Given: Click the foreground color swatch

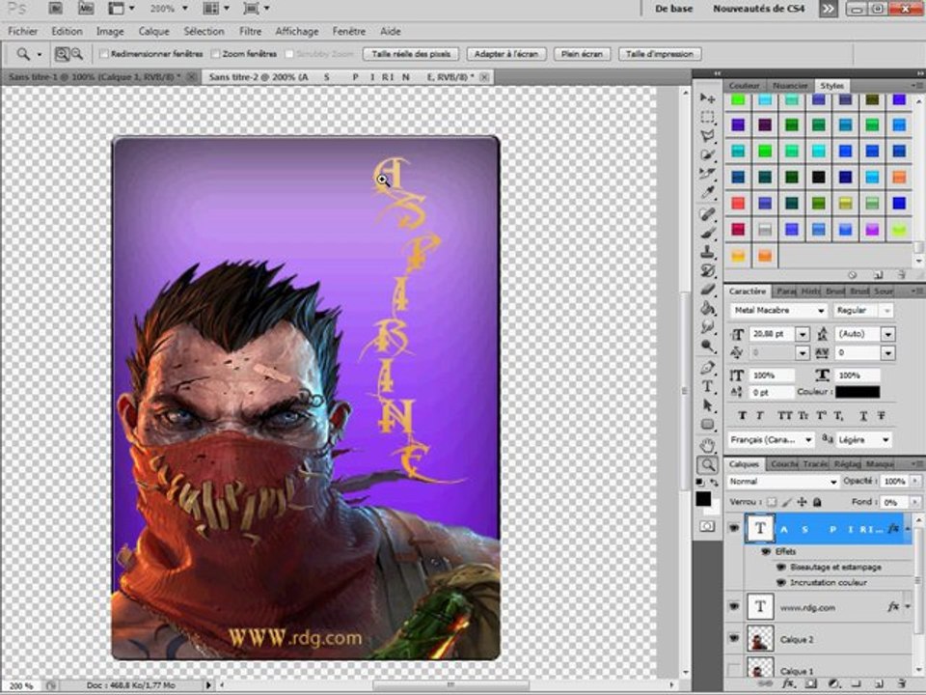Looking at the screenshot, I should 703,499.
